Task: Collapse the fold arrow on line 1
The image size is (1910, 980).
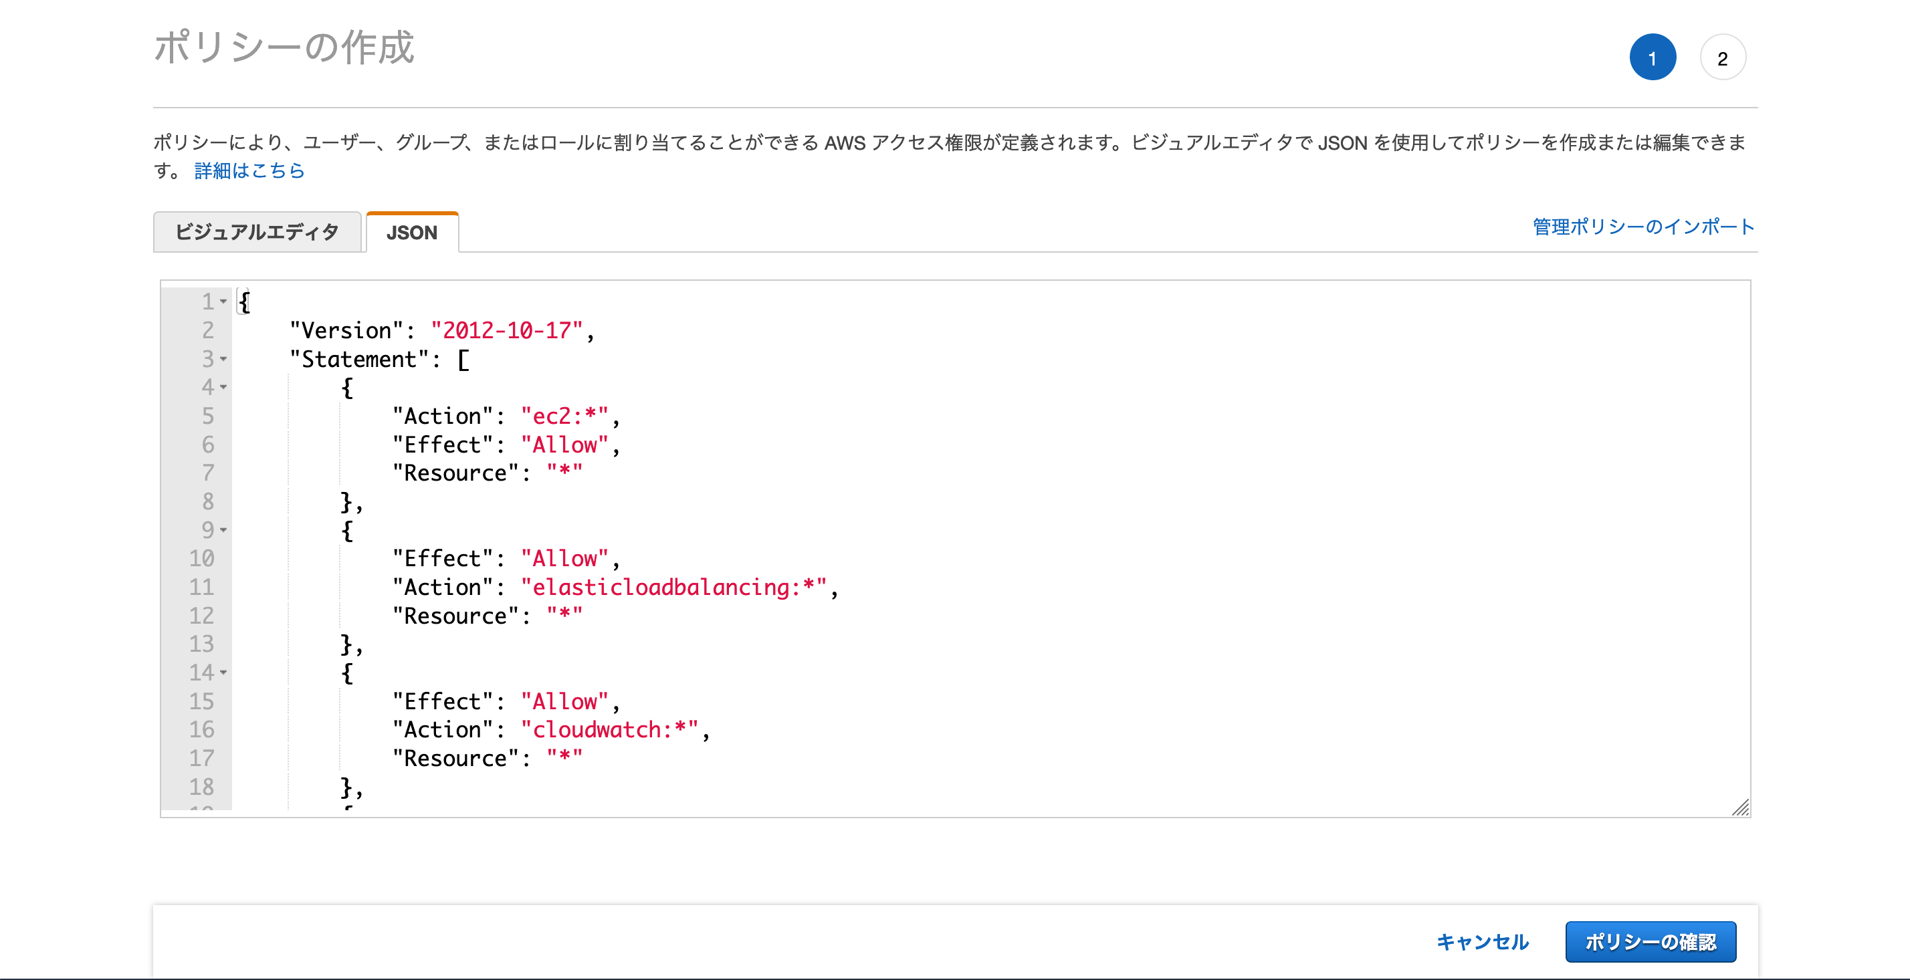Action: (223, 301)
